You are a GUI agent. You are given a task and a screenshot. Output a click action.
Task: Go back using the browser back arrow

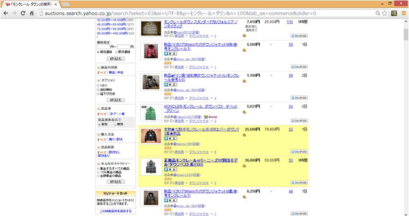[x=6, y=13]
